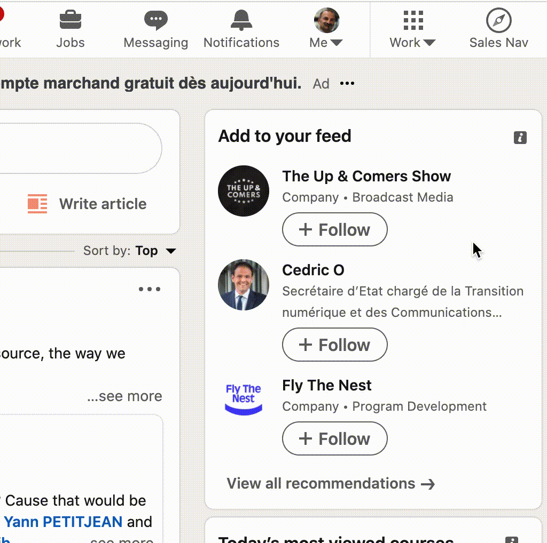Click the info icon beside Add to your feed
The image size is (547, 543).
[520, 138]
